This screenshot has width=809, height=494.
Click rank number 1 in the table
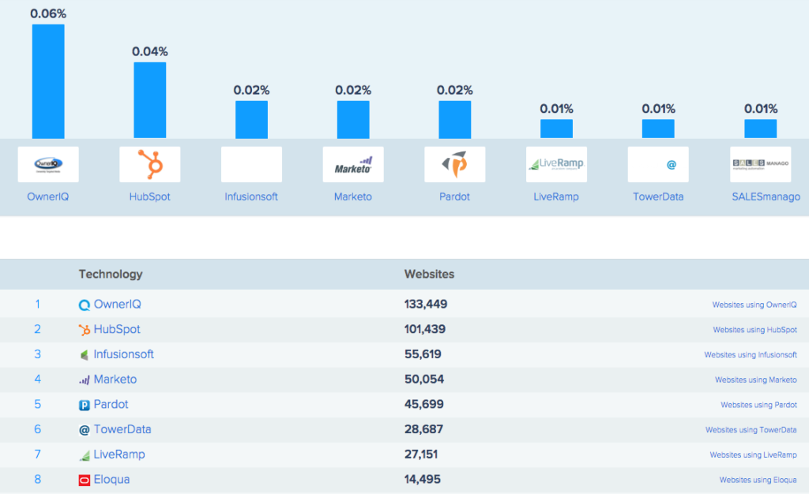coord(38,304)
